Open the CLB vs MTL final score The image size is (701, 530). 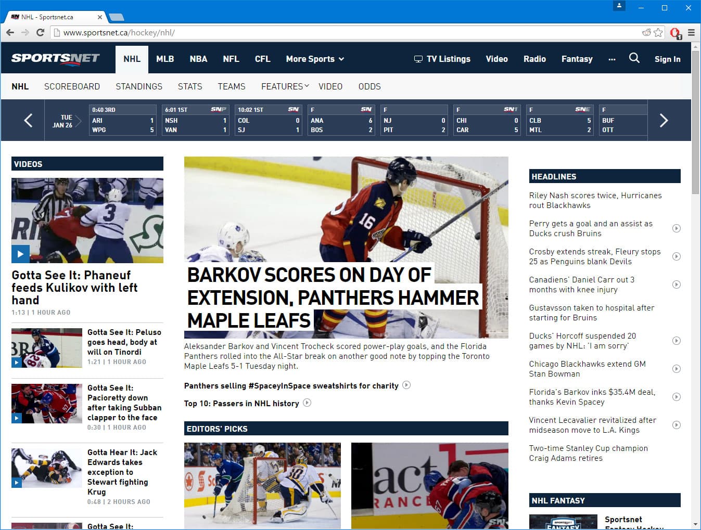tap(560, 120)
